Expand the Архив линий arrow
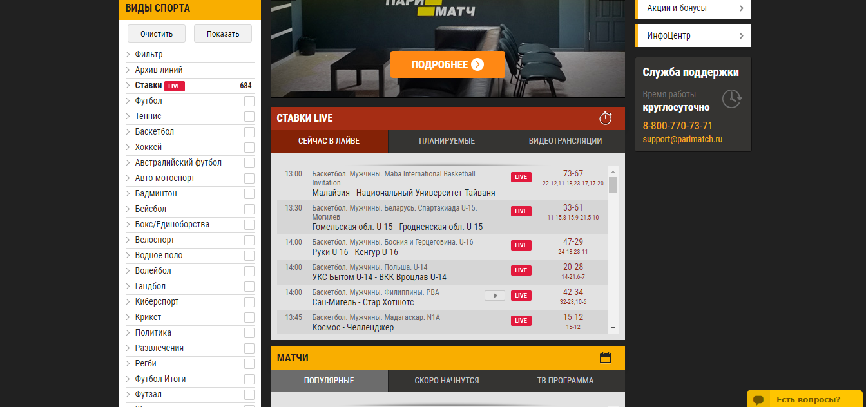 [x=128, y=70]
